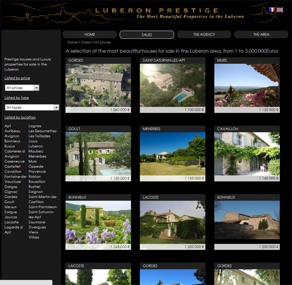Select Rustrel in location list

pyautogui.click(x=35, y=187)
